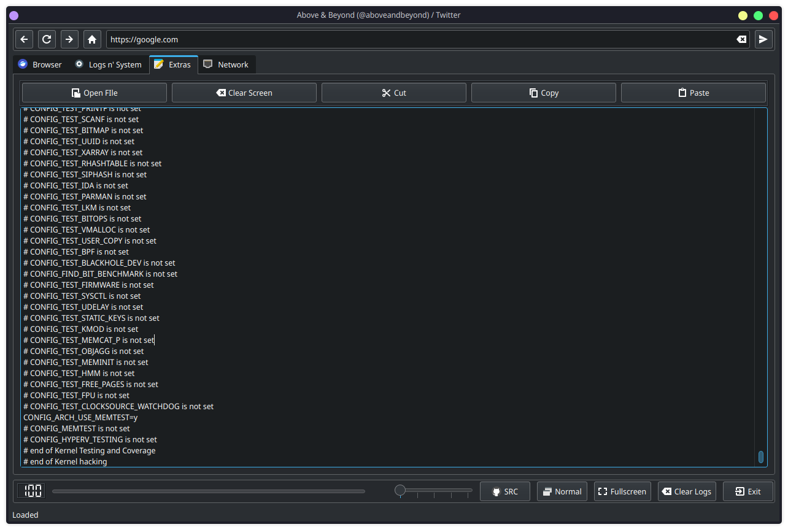The height and width of the screenshot is (530, 788).
Task: Click line CONFIG_TEST_FREE_PAGES is not set
Action: point(91,384)
